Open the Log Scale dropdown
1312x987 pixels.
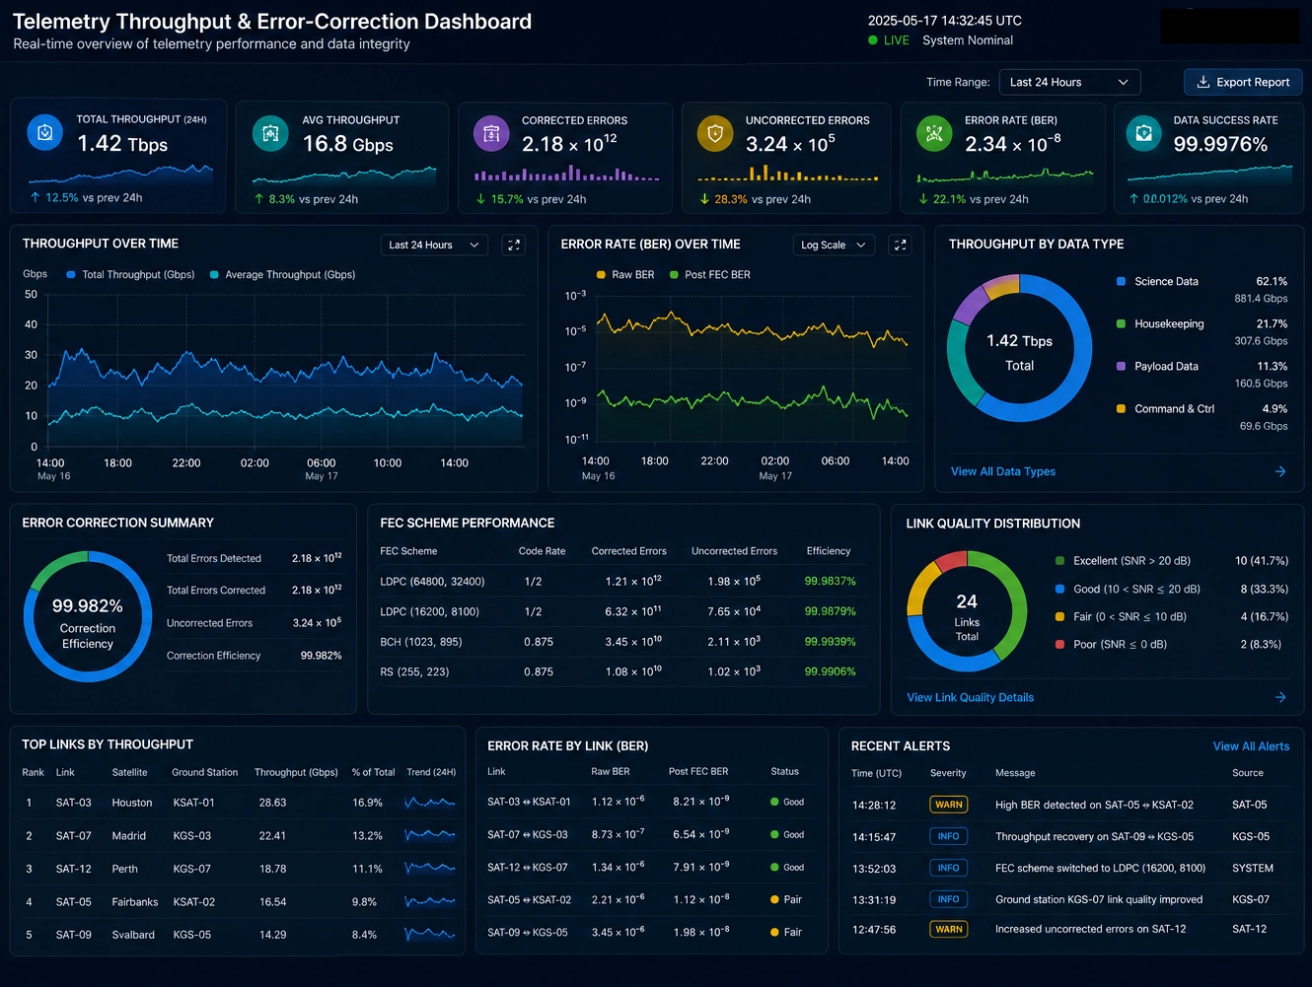[834, 245]
